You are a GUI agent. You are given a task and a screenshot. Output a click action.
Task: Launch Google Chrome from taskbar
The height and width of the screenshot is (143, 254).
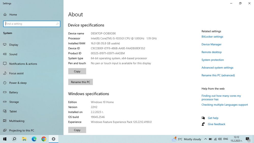pos(44,139)
